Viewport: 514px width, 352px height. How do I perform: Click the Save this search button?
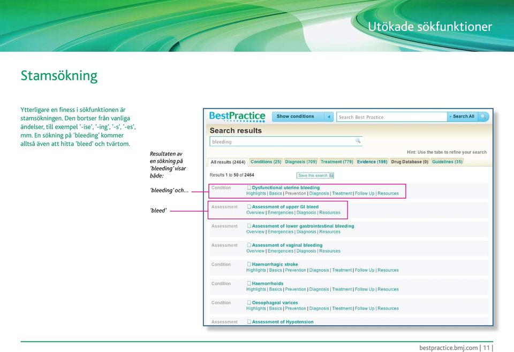tap(315, 175)
